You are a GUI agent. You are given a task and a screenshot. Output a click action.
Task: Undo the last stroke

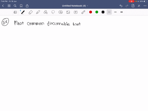(121, 6)
